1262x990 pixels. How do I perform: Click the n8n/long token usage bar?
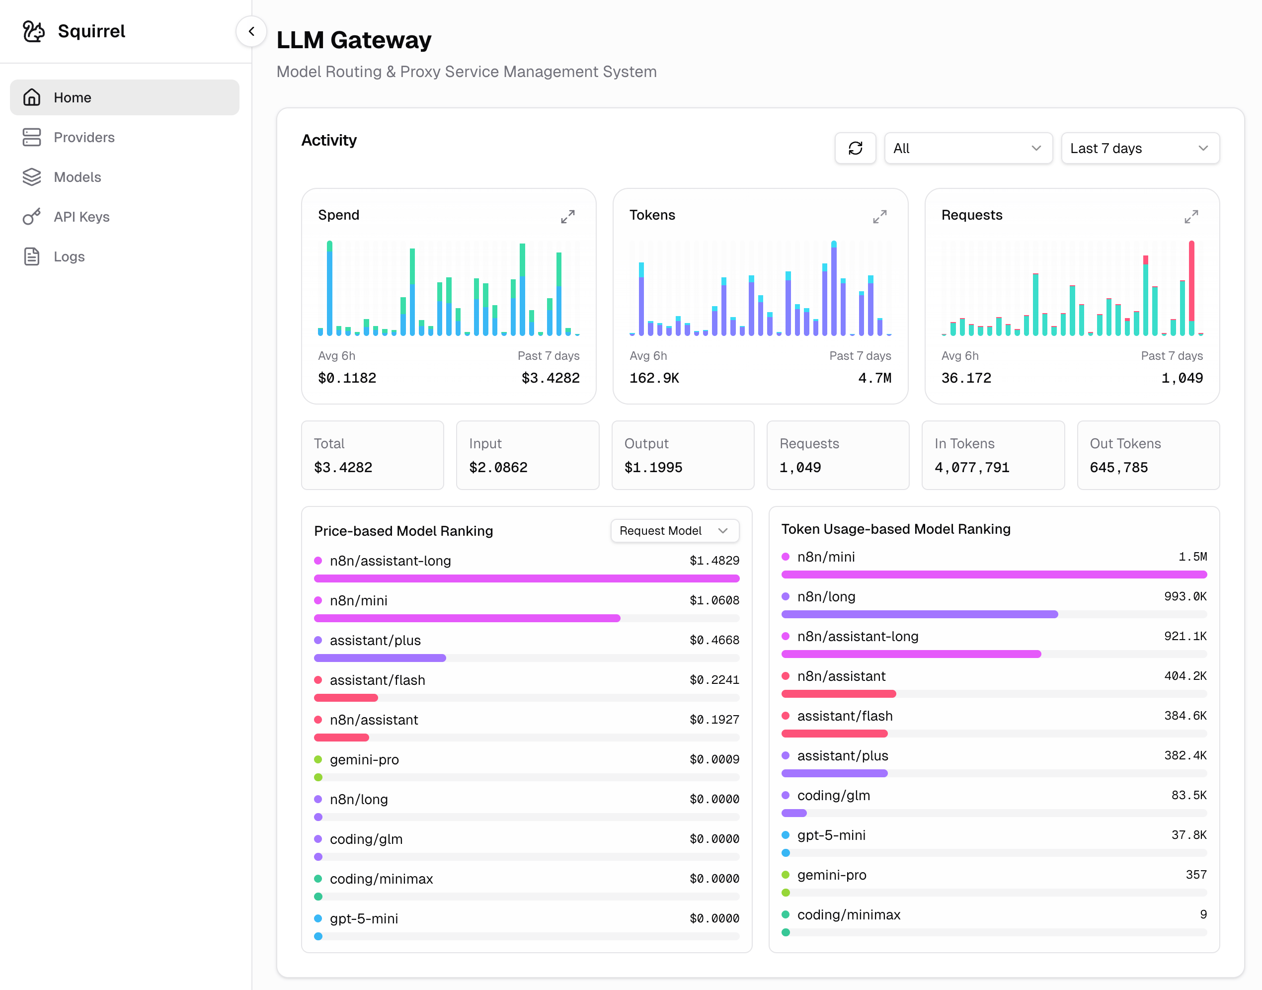click(x=919, y=614)
